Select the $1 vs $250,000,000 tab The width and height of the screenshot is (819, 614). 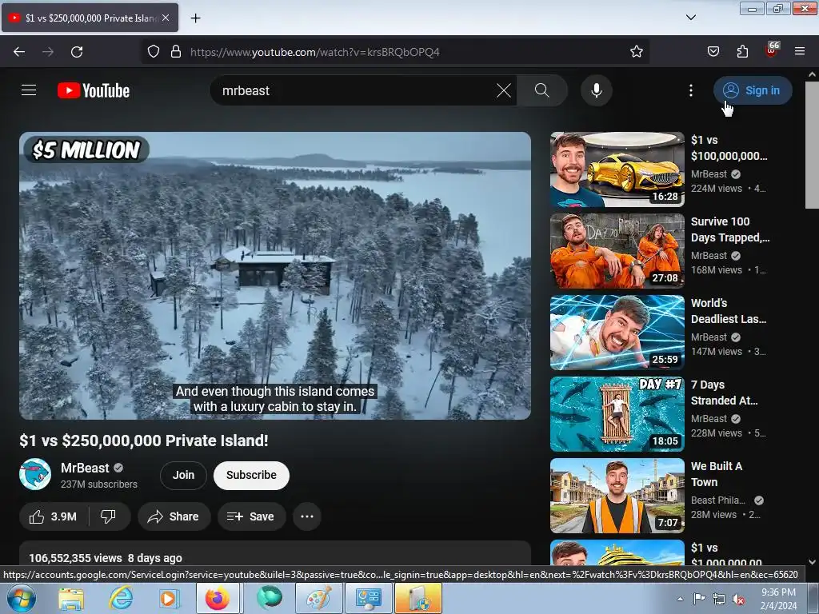pos(90,18)
